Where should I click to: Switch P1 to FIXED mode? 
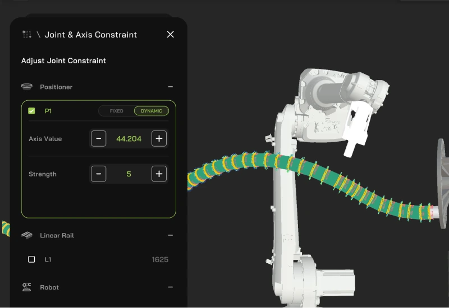(116, 111)
